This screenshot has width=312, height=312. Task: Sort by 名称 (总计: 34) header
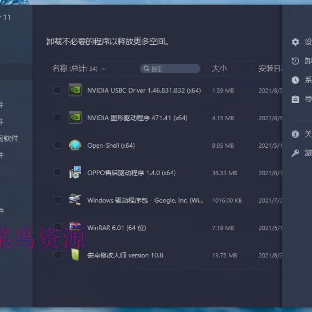click(x=75, y=69)
